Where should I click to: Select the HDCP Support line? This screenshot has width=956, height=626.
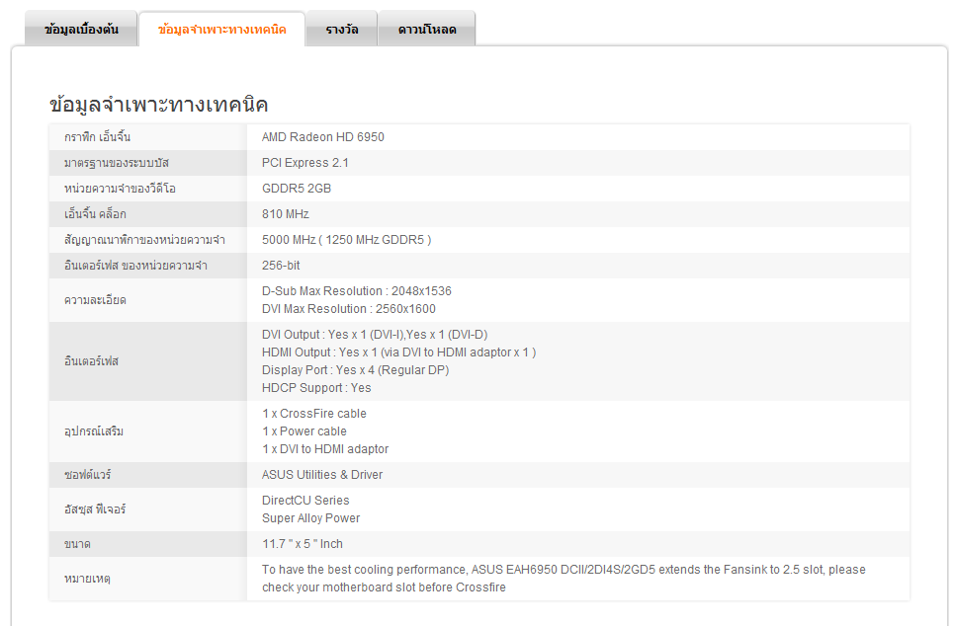316,388
